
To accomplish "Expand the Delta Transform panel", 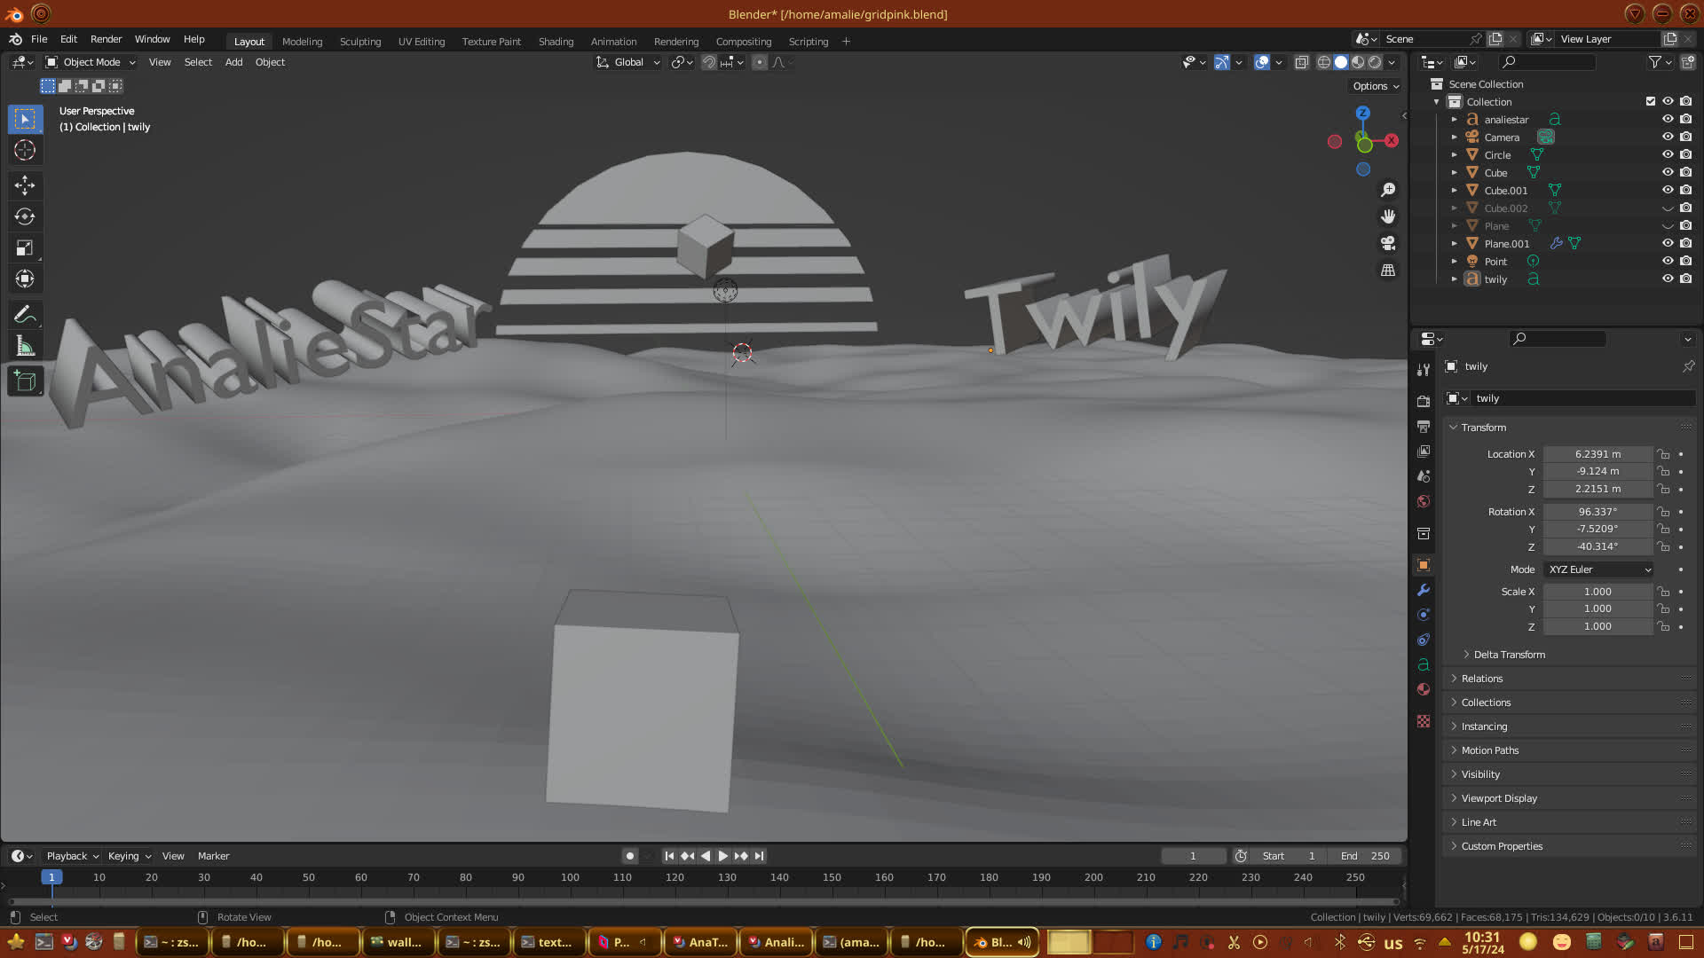I will [1509, 655].
